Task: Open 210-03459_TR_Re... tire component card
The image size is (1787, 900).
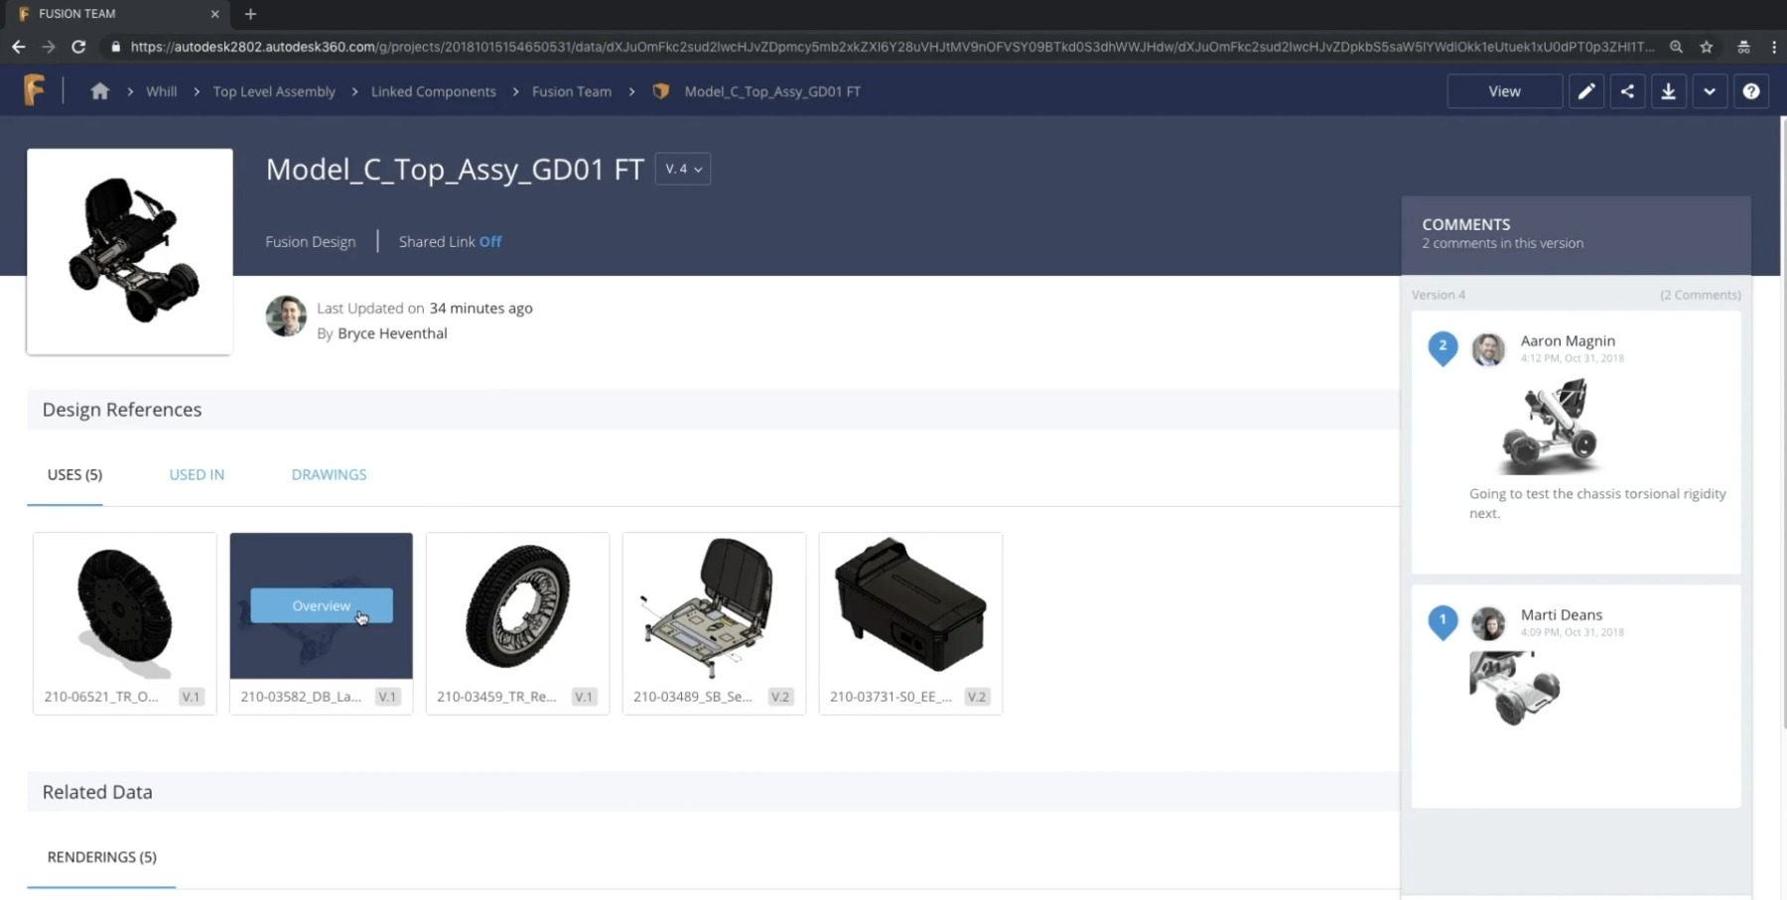Action: (517, 623)
